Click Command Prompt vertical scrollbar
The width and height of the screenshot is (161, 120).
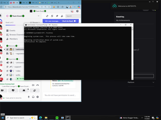pyautogui.click(x=132, y=53)
